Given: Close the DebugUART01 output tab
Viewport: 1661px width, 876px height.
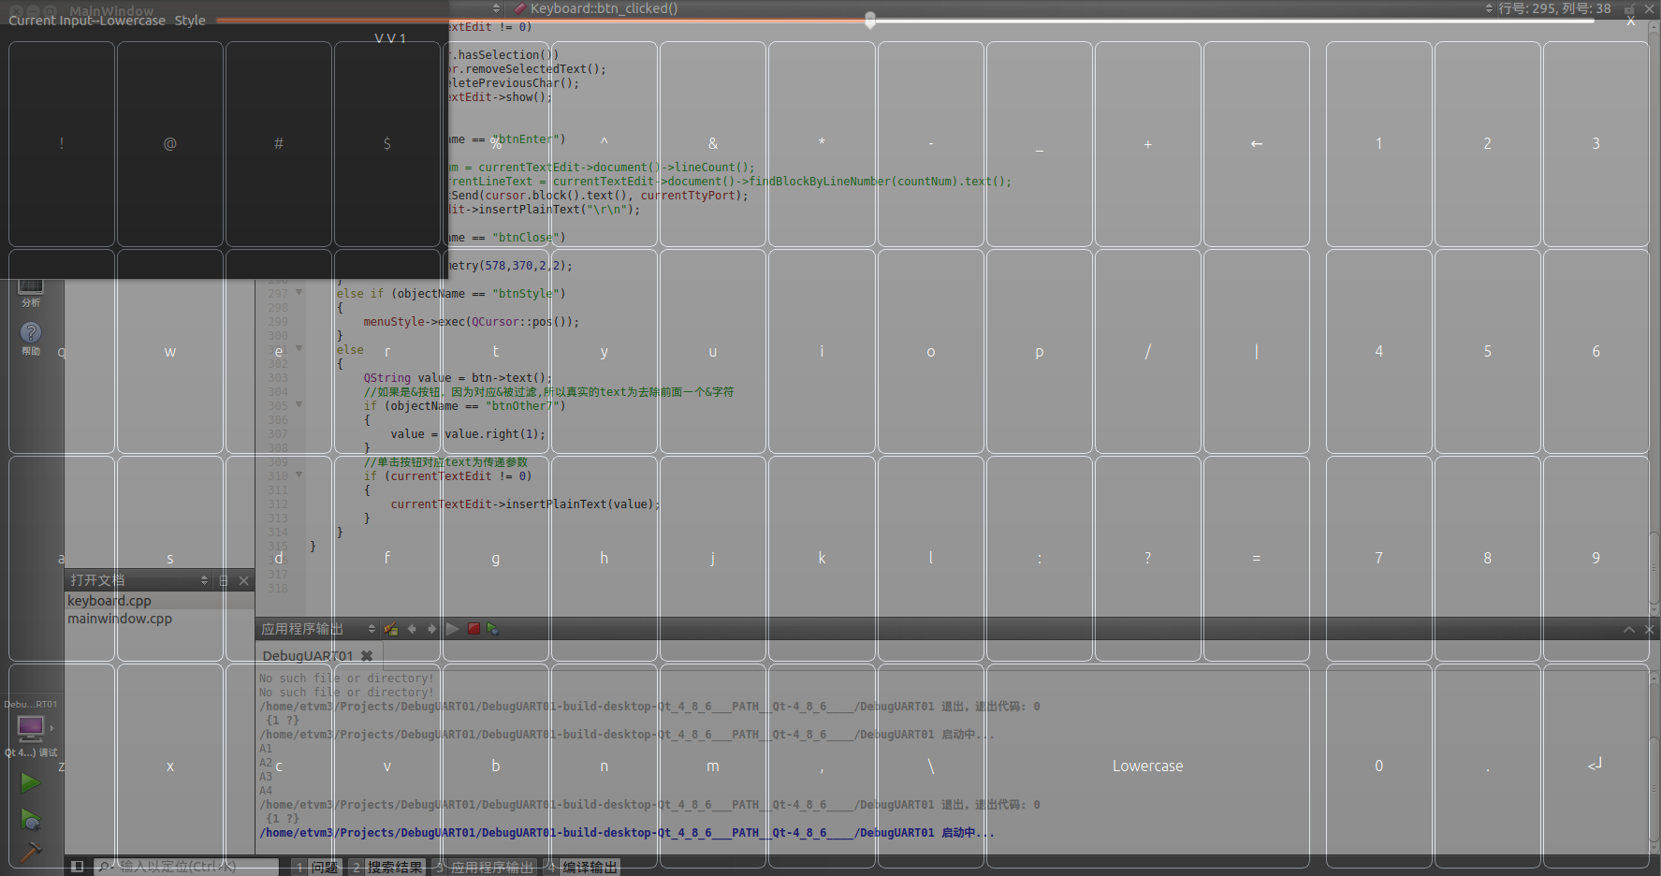Looking at the screenshot, I should [367, 656].
